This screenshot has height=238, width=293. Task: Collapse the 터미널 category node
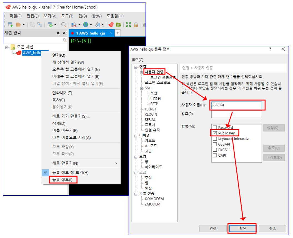click(x=136, y=136)
